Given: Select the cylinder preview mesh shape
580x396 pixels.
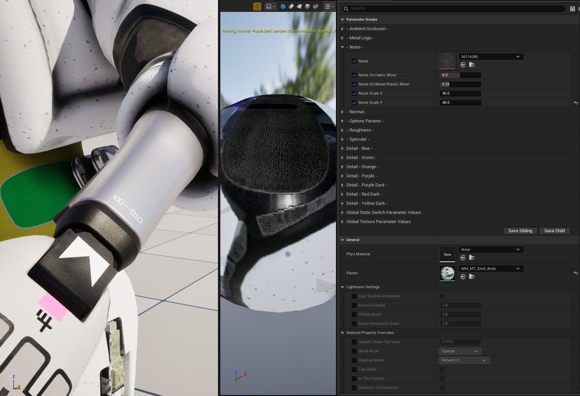Looking at the screenshot, I should pyautogui.click(x=291, y=6).
